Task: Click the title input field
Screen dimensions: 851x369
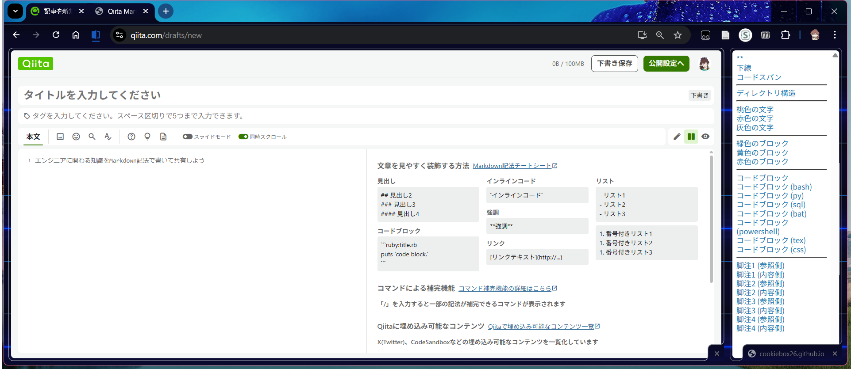Action: (x=354, y=95)
